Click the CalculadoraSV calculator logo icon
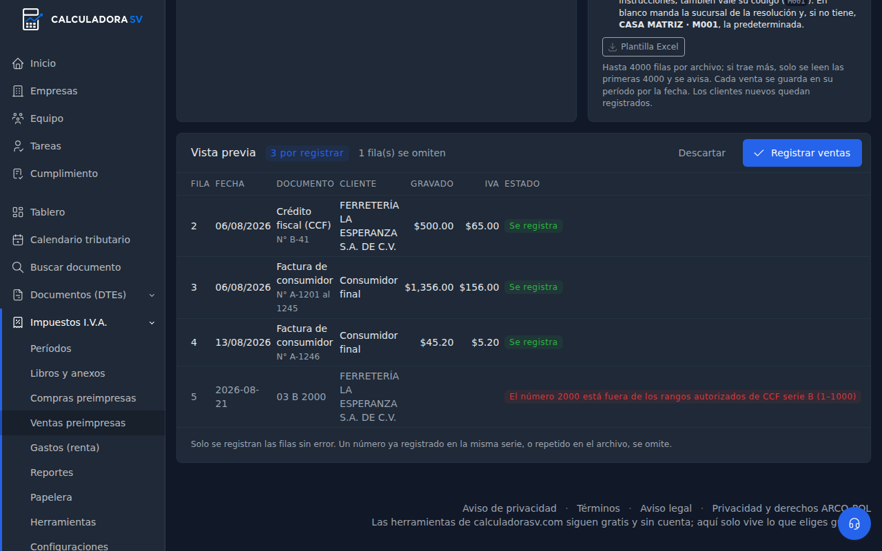 (32, 19)
